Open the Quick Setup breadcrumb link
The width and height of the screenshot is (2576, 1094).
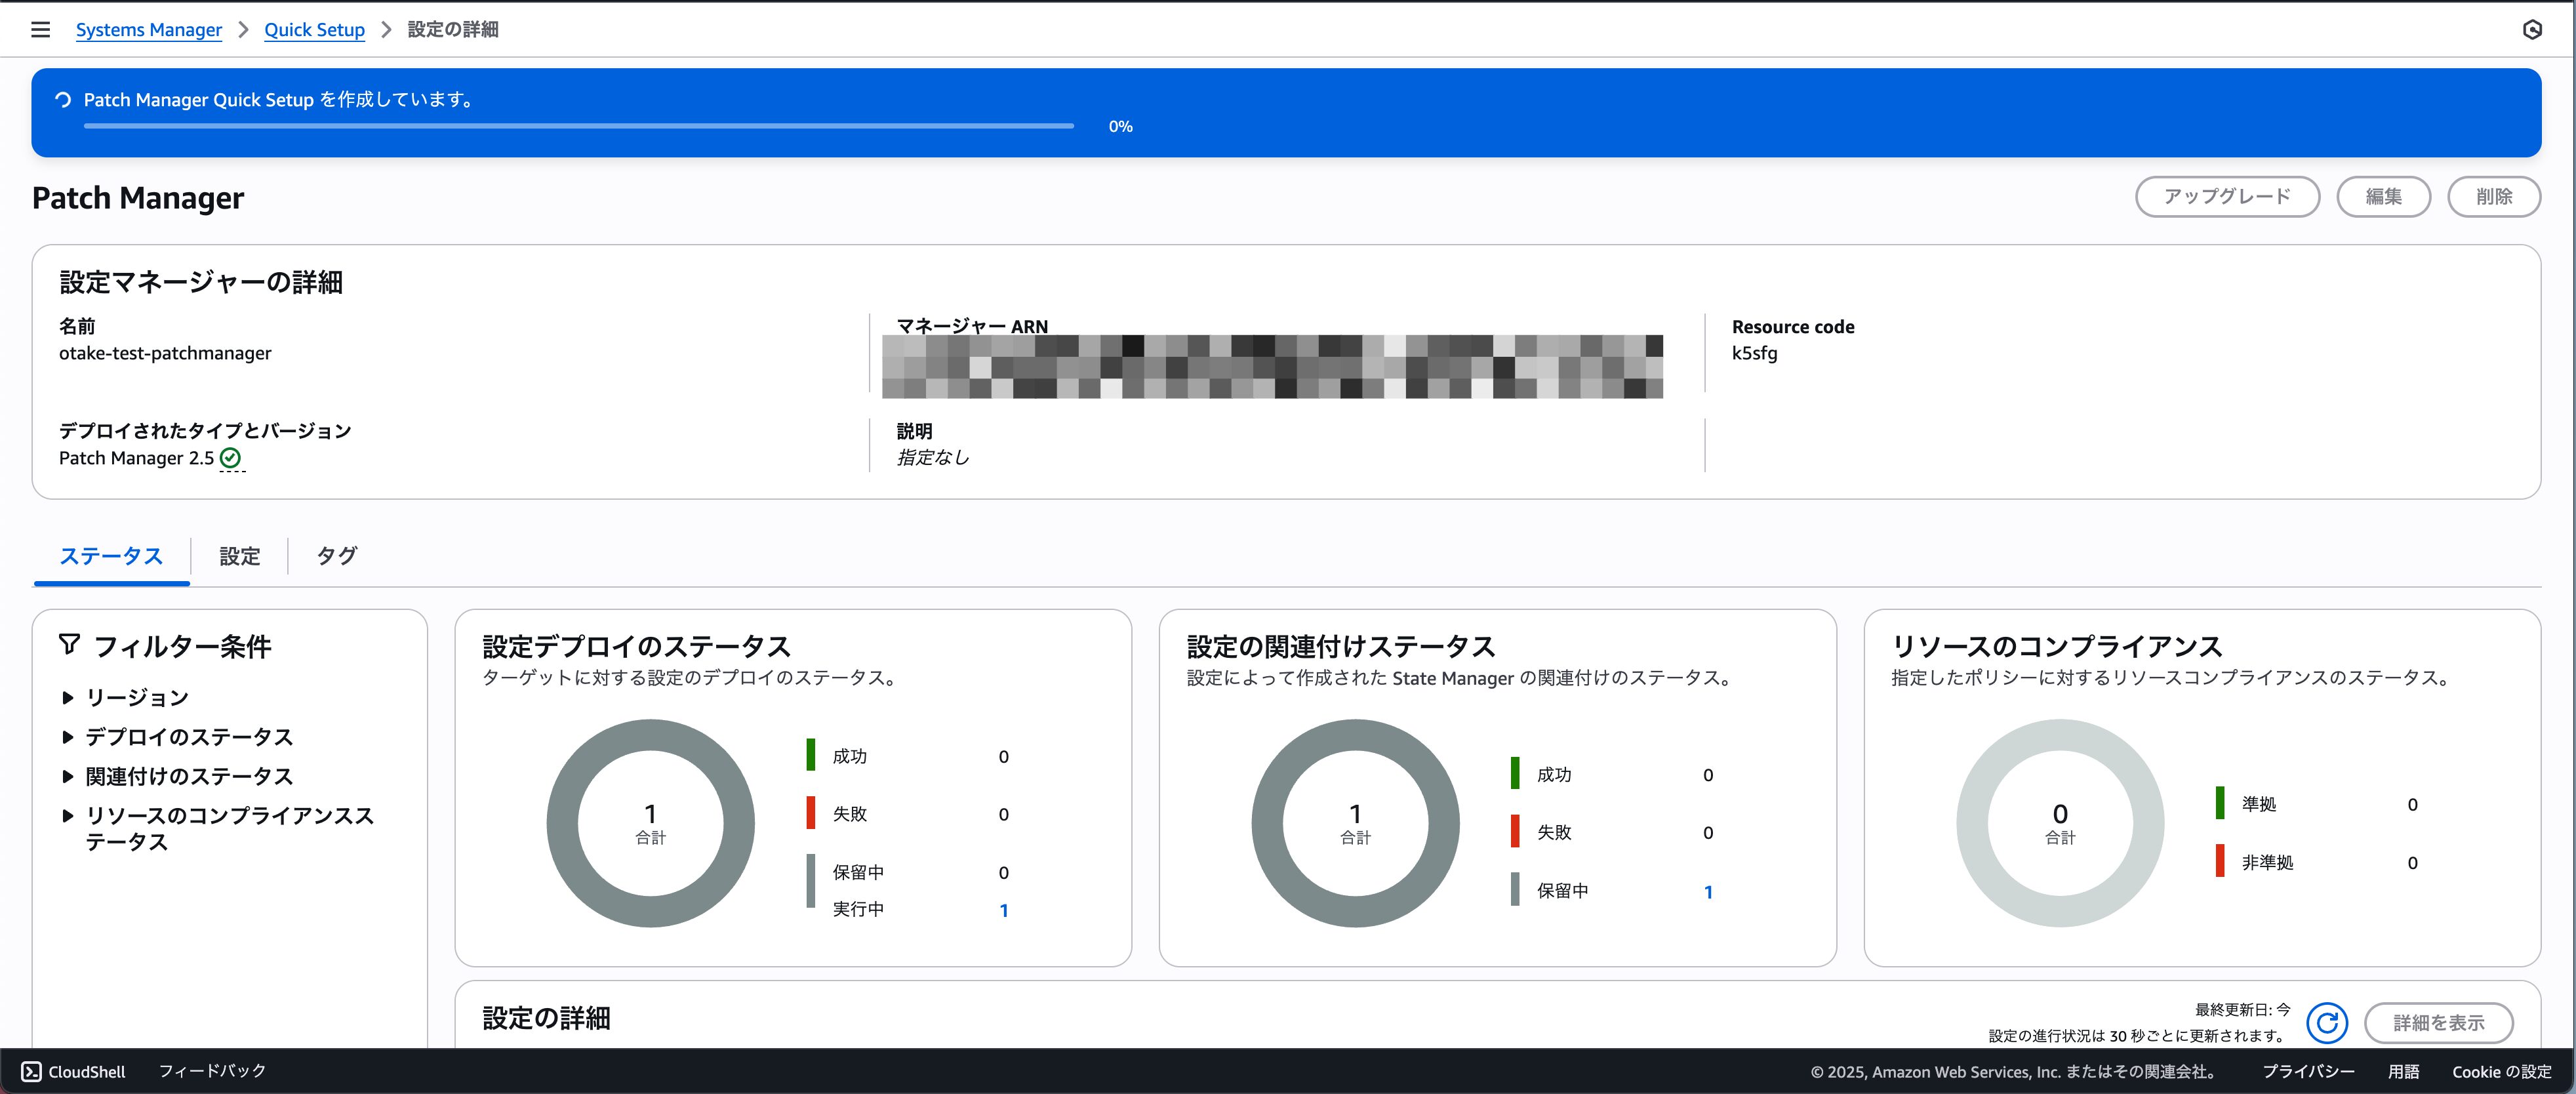[x=314, y=30]
